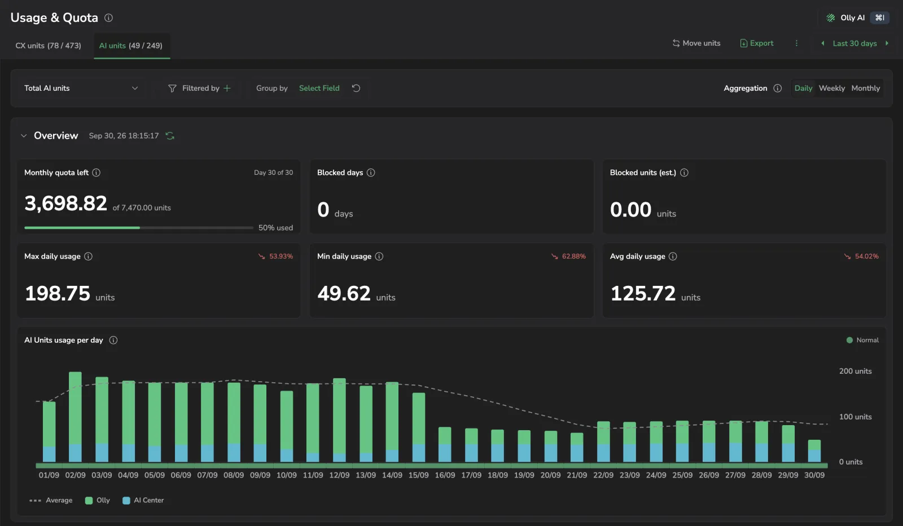903x526 pixels.
Task: Click the Export download icon
Action: (x=744, y=43)
